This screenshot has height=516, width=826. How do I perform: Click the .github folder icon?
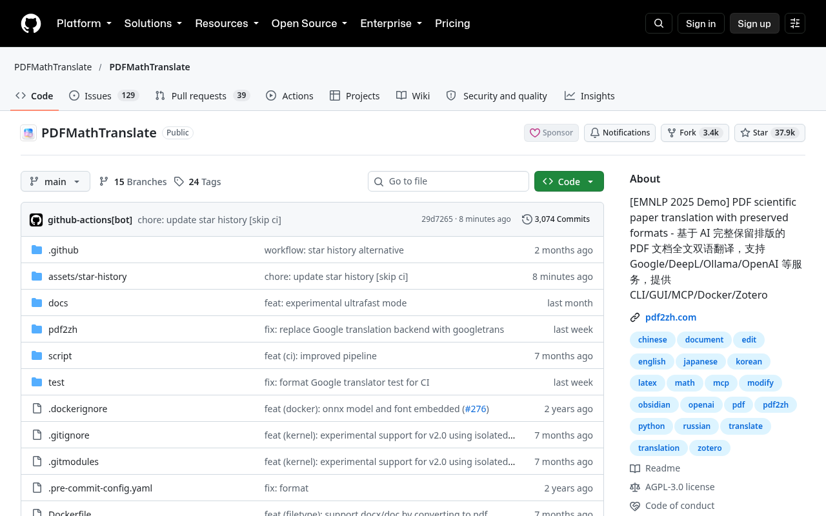click(x=37, y=250)
